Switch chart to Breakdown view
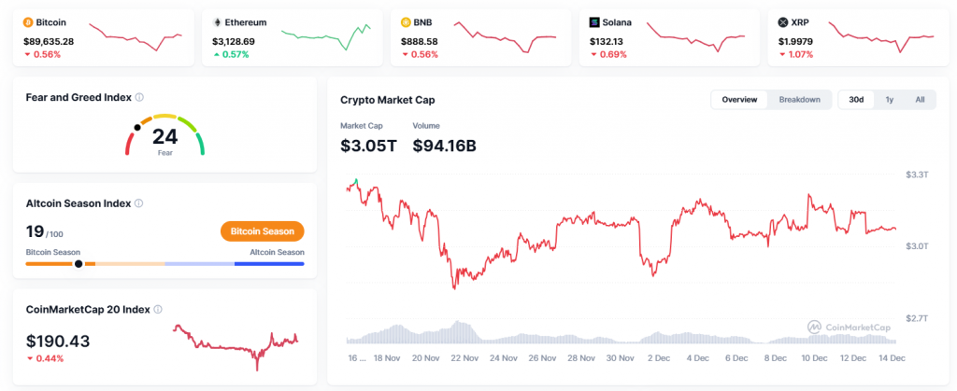 (799, 100)
